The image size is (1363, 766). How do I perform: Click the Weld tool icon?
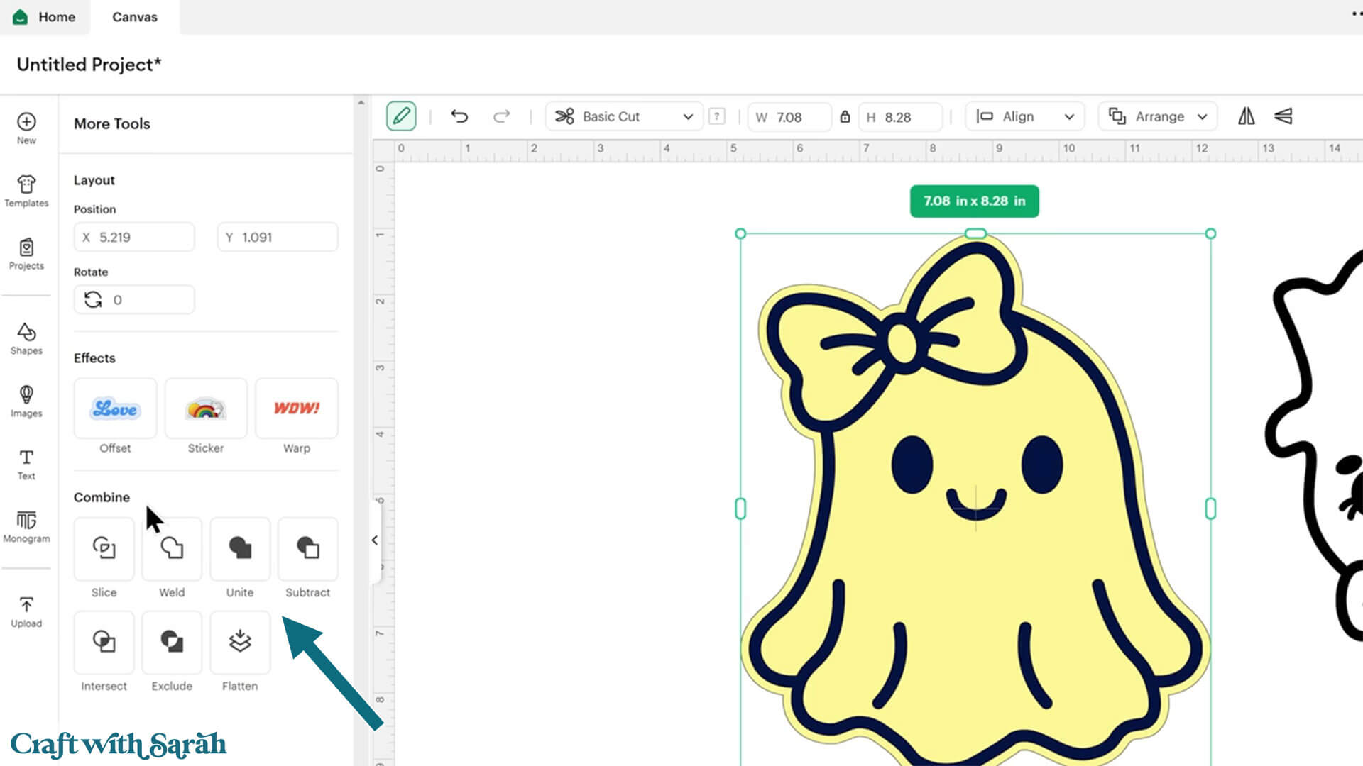(x=172, y=548)
